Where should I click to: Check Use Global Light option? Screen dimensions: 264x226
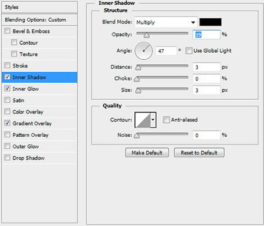click(x=189, y=50)
